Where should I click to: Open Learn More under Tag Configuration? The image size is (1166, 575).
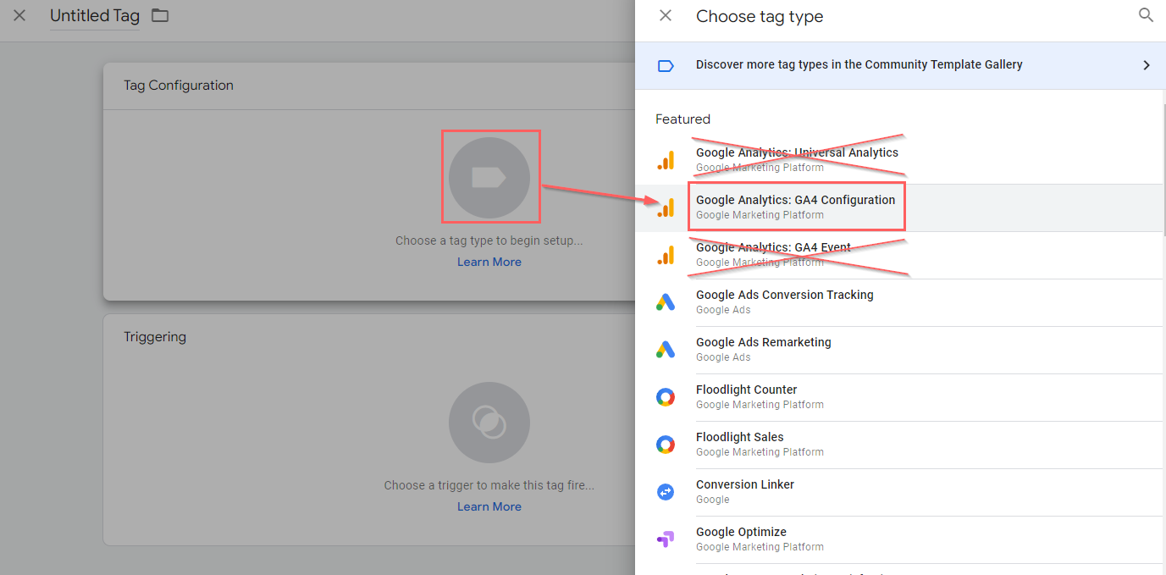[x=489, y=262]
